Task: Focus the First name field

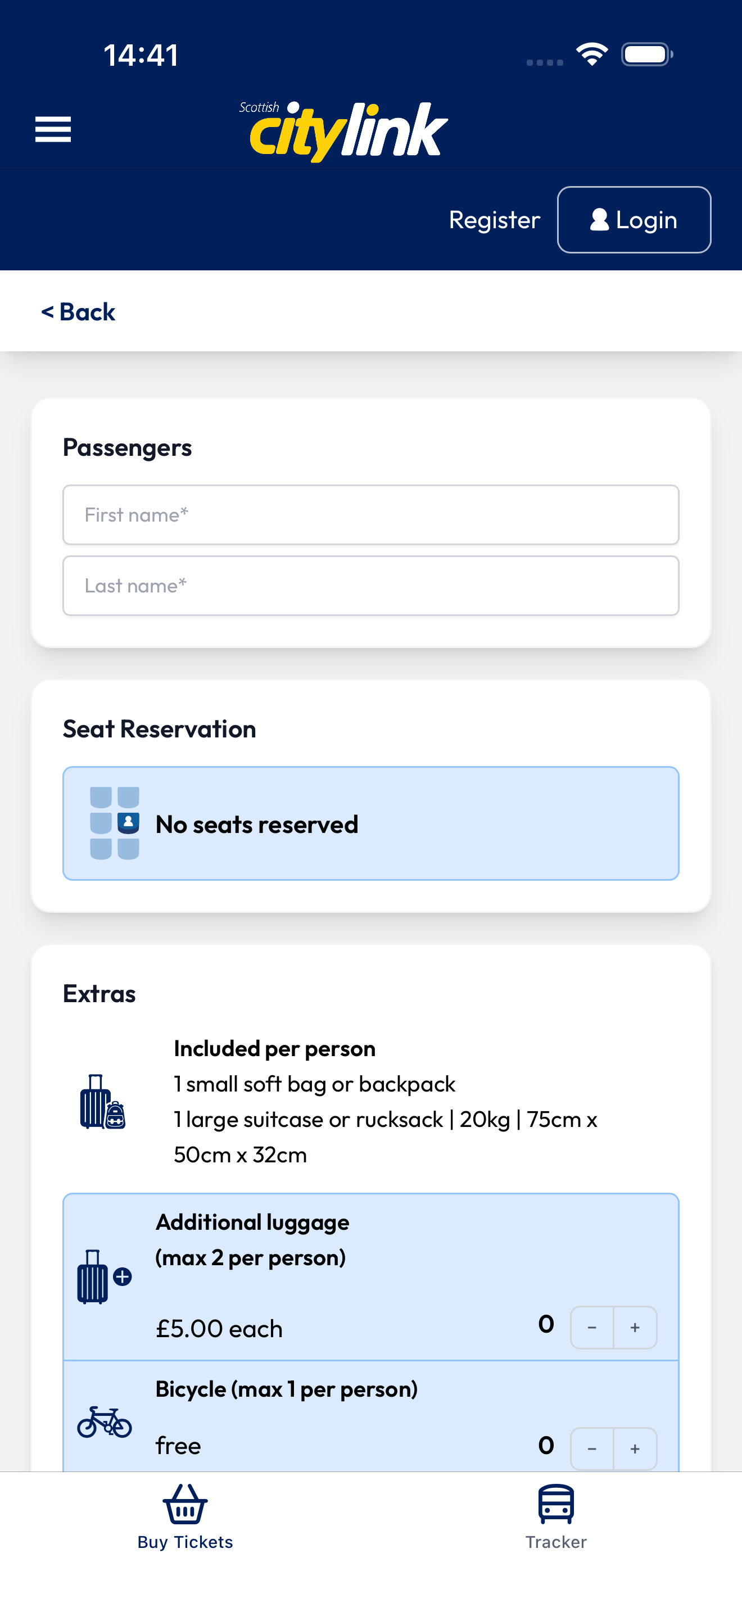Action: click(x=371, y=514)
